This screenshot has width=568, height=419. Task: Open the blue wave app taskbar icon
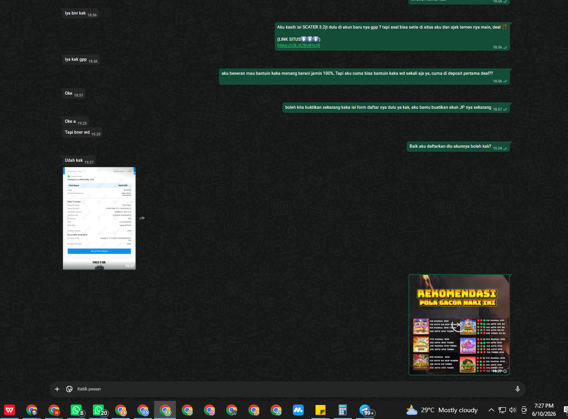(x=298, y=410)
